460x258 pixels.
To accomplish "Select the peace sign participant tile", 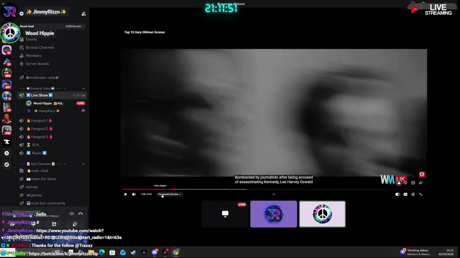I will coord(322,214).
